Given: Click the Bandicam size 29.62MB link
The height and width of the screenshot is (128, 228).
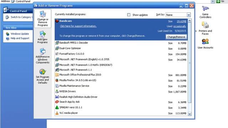Looking at the screenshot, I should pyautogui.click(x=181, y=21).
